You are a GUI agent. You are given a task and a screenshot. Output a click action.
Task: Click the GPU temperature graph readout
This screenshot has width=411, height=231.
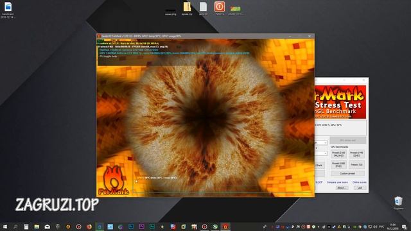coord(157,178)
